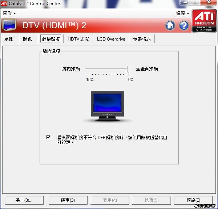Click the ATI Radeon Premium Graphics logo
The image size is (218, 209).
click(x=204, y=21)
